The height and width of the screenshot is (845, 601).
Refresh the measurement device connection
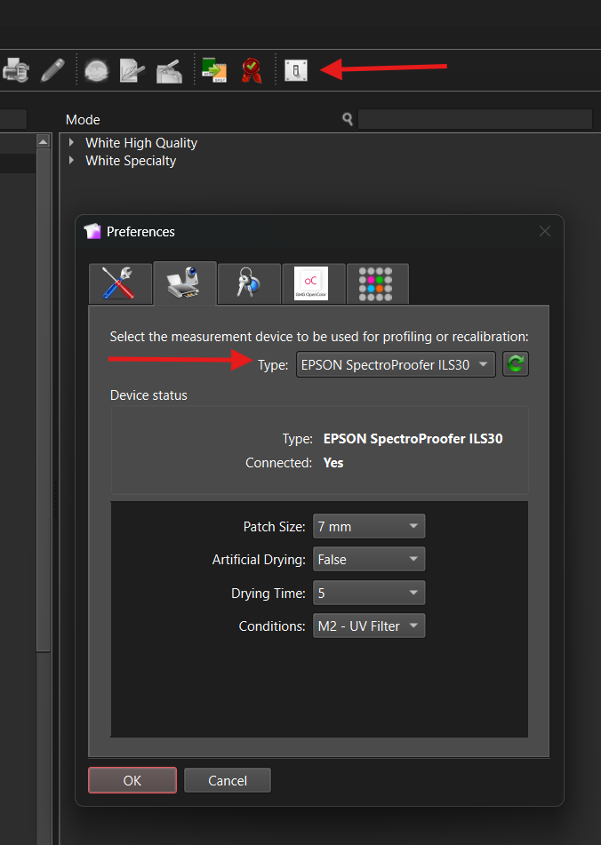516,364
